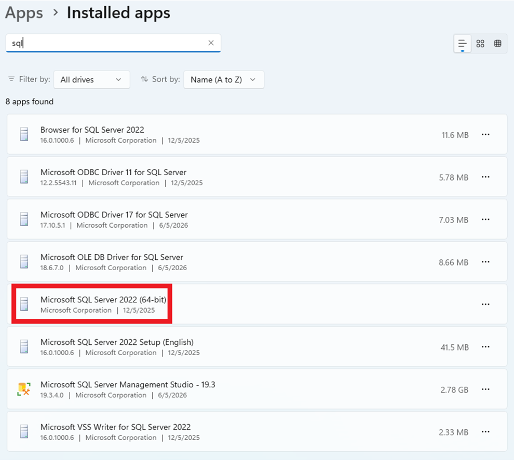The height and width of the screenshot is (461, 514).
Task: Click the SQL Server Management Studio icon
Action: [24, 389]
